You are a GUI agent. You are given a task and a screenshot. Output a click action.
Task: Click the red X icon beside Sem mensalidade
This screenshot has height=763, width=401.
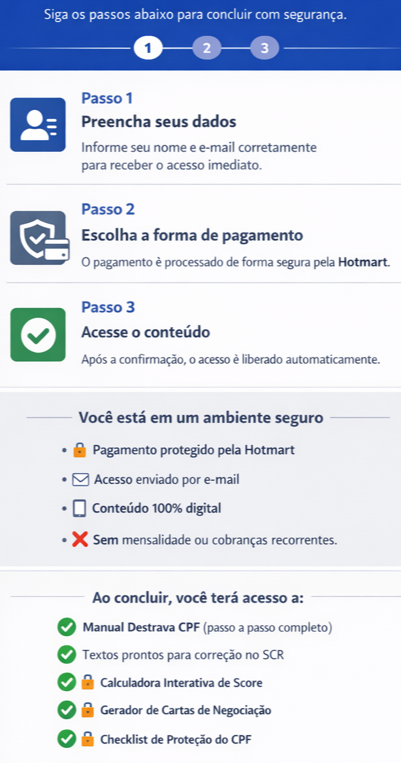80,541
